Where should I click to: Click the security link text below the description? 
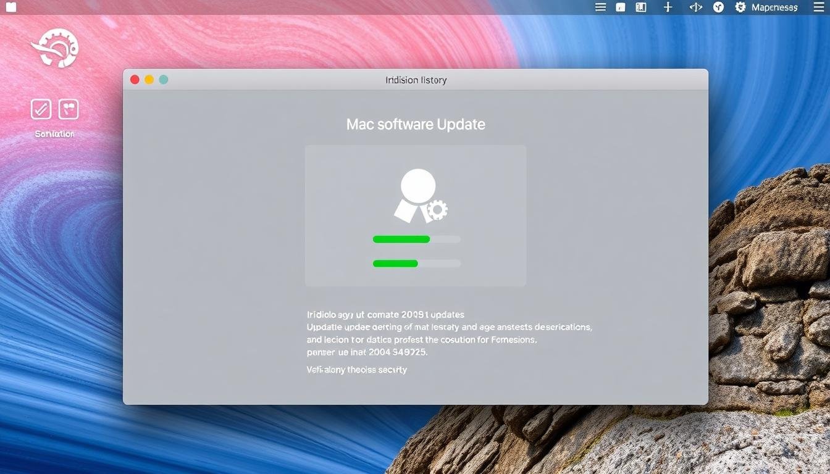pyautogui.click(x=357, y=370)
